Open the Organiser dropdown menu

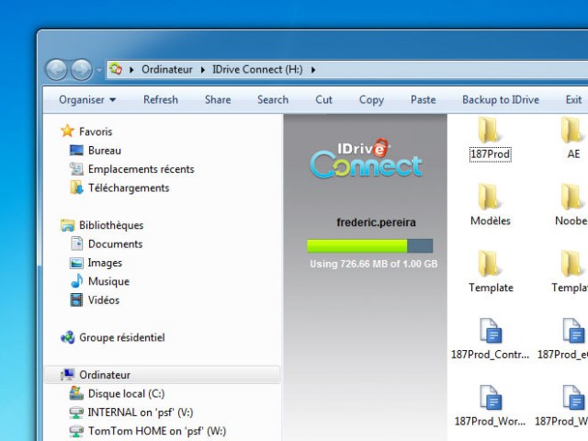tap(87, 100)
